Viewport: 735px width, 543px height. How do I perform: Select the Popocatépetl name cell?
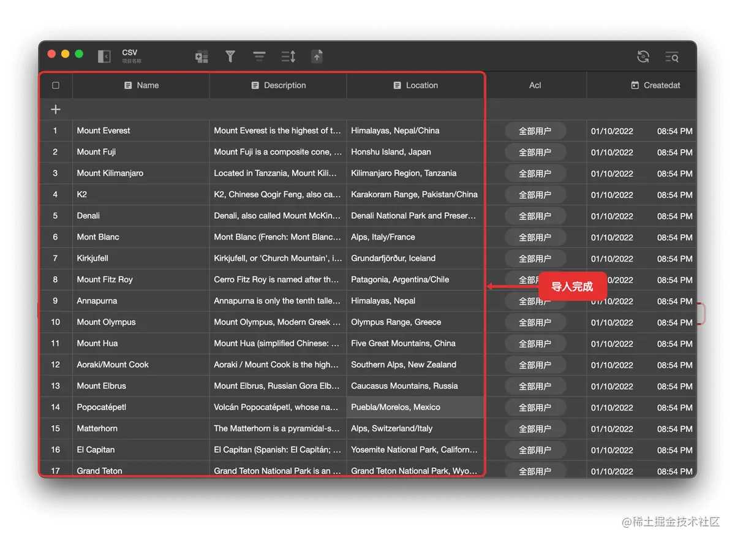[141, 407]
